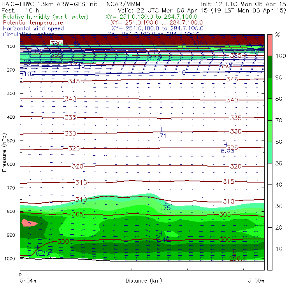Click the blue 'Horizontal wind speed' legend label
This screenshot has height=288, width=288.
coord(33,28)
